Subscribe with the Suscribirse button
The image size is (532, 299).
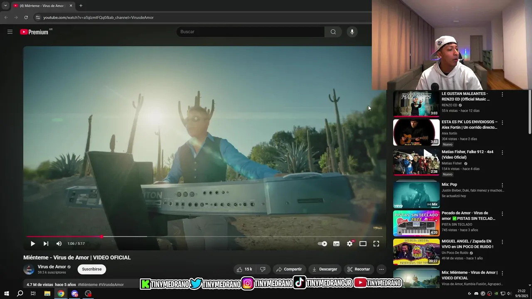tap(92, 269)
